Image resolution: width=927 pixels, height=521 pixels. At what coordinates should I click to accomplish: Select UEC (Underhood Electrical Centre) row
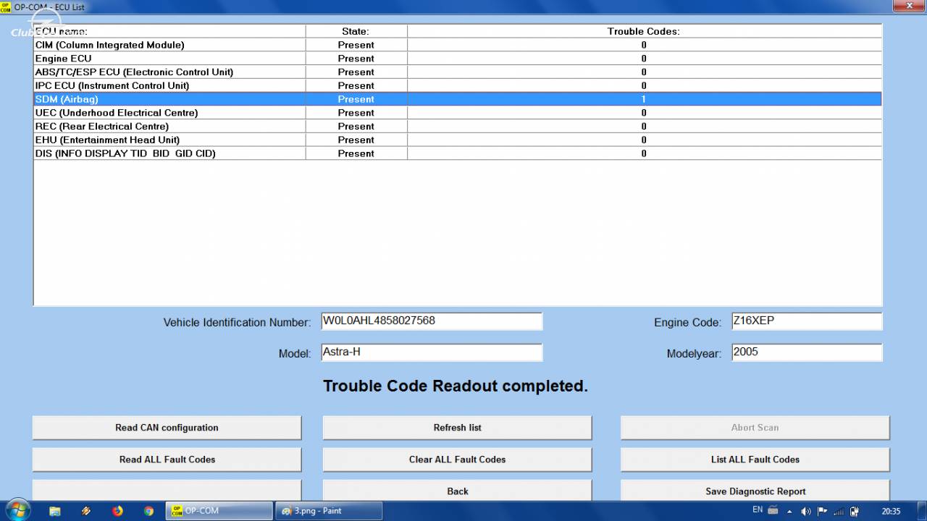[457, 113]
